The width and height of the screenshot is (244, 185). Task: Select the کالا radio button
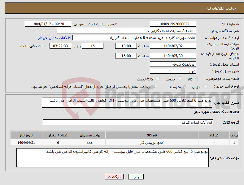coord(197,79)
